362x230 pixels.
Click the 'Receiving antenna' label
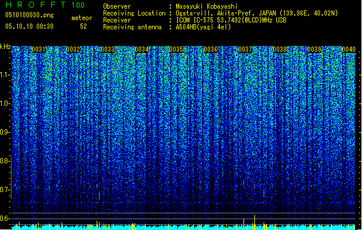132,27
